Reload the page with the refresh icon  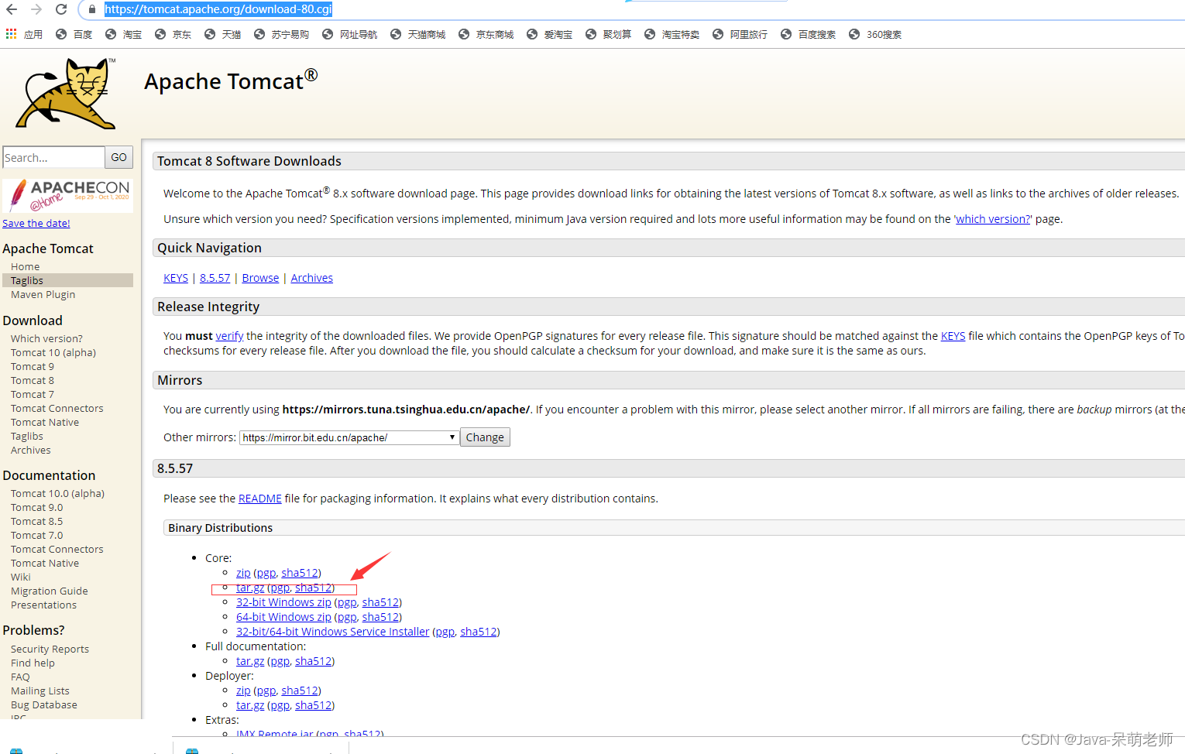[61, 9]
